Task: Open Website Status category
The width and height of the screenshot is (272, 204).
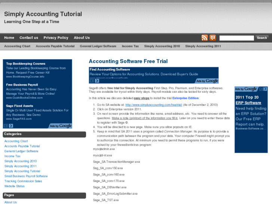Action: click(x=14, y=186)
